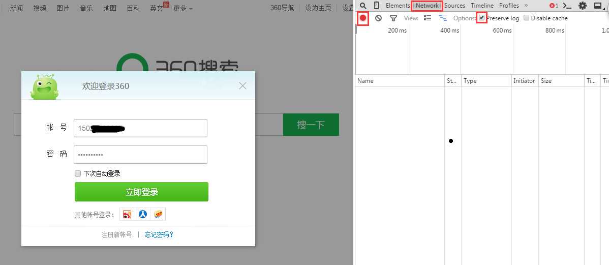Click the 400 ms timeline marker
The height and width of the screenshot is (265, 609).
(x=450, y=31)
